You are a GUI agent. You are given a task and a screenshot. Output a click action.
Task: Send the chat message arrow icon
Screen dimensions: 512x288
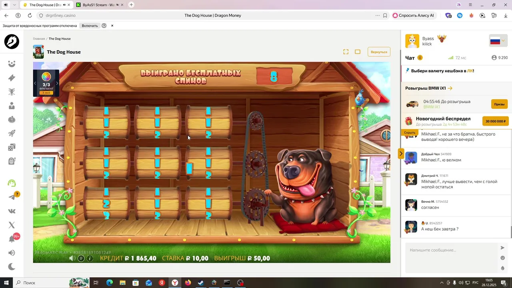[x=502, y=248]
